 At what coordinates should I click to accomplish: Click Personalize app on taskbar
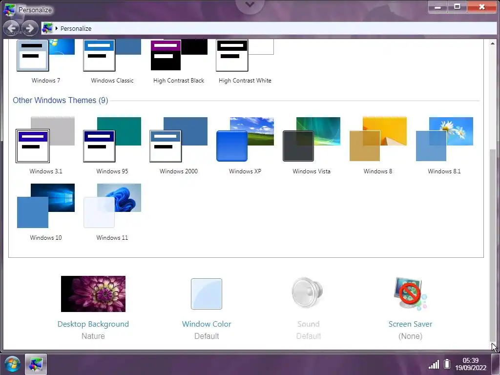pos(36,364)
